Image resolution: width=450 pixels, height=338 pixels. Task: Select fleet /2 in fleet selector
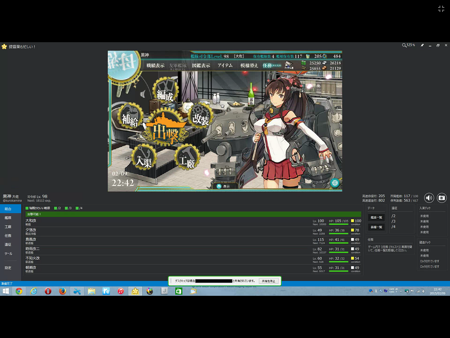click(58, 208)
